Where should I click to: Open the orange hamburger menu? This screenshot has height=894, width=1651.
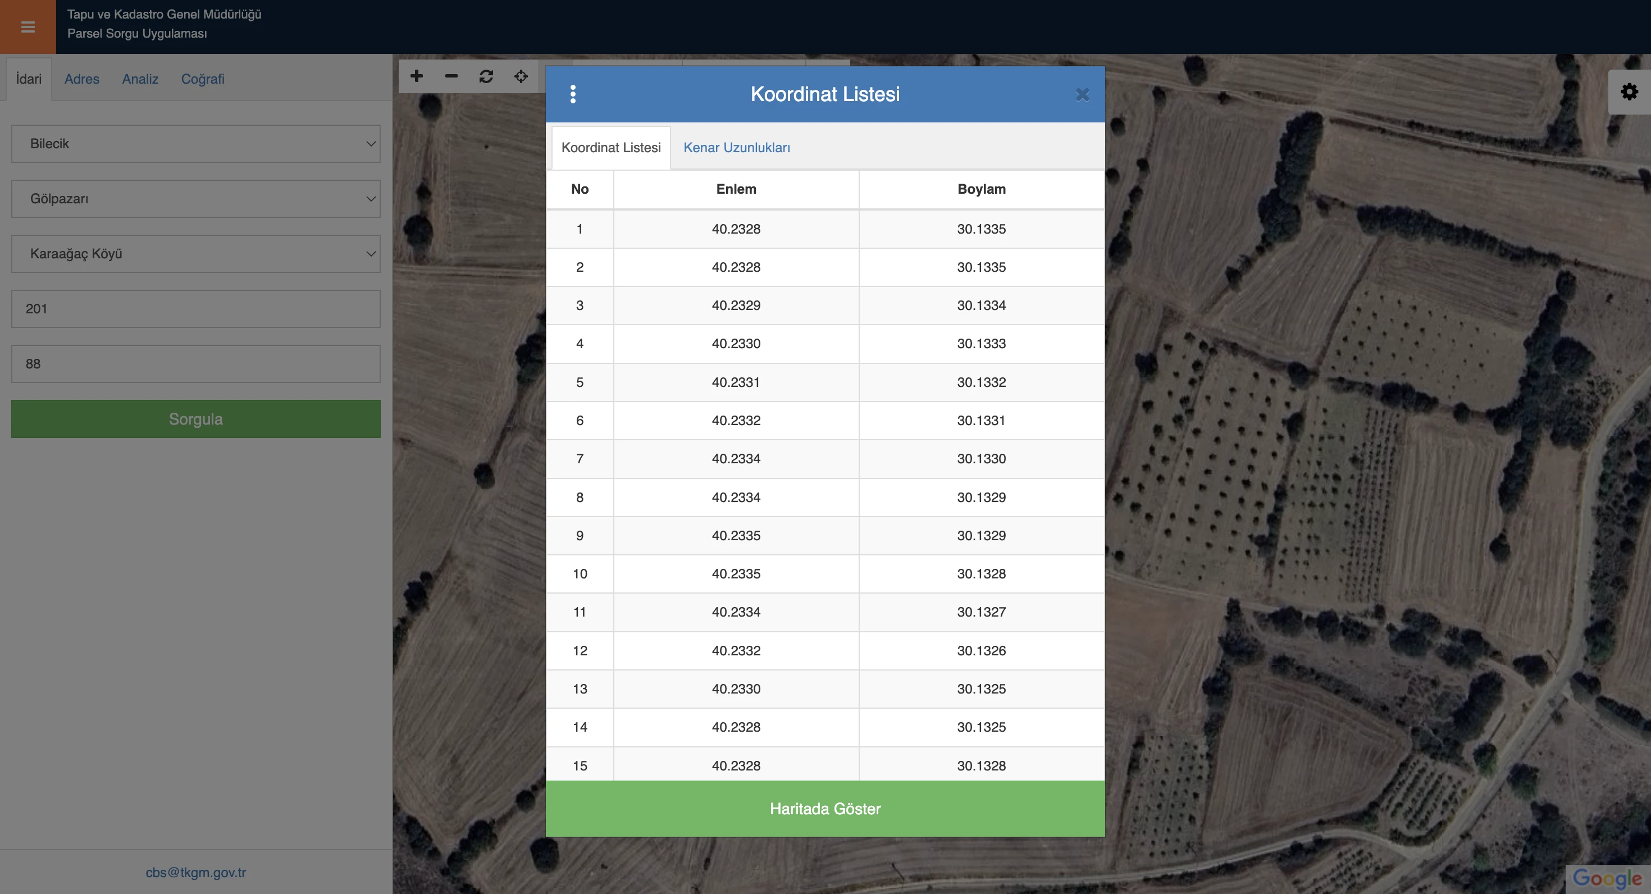point(28,26)
